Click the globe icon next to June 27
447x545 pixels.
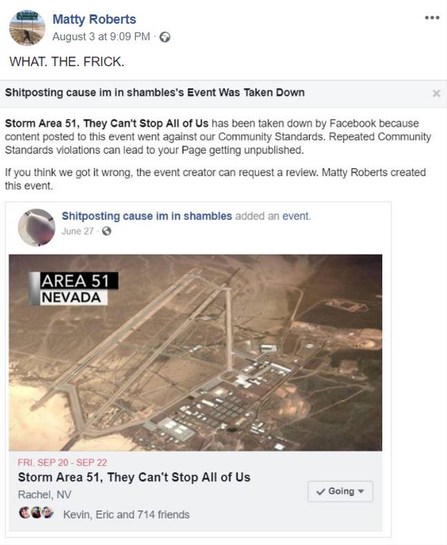click(106, 231)
